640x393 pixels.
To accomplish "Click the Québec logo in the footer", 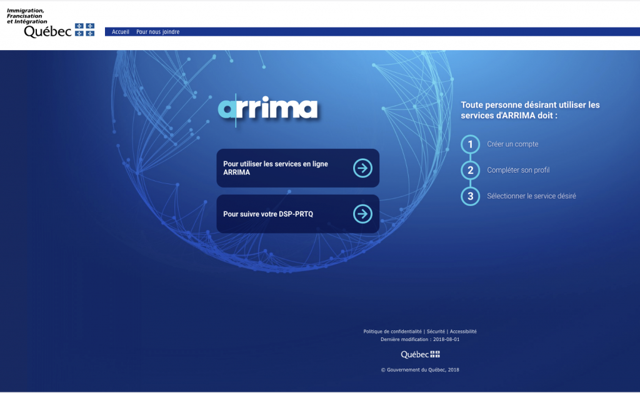I will click(420, 355).
